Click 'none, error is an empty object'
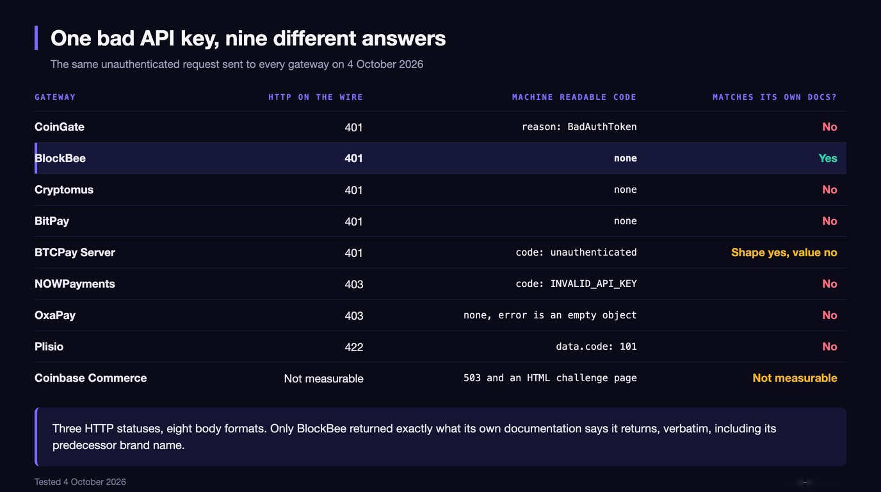The height and width of the screenshot is (492, 881). coord(550,315)
